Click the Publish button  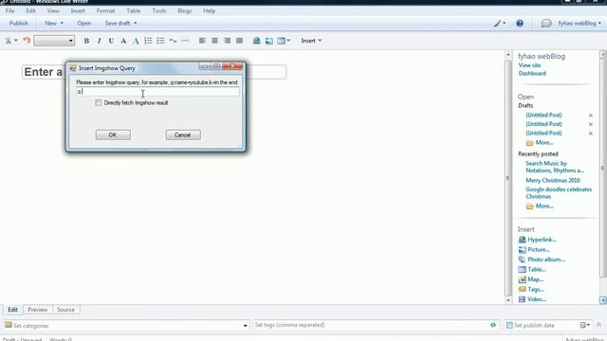pos(19,23)
